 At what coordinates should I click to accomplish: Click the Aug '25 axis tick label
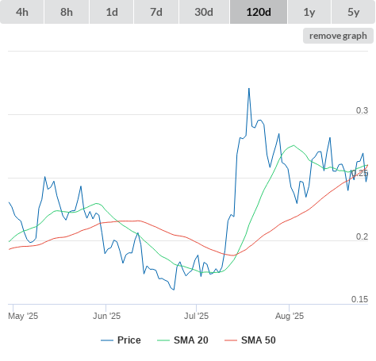click(290, 316)
